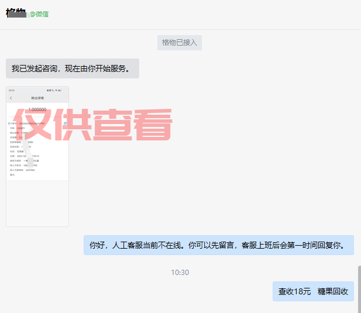Open the transfer details screenshot thumbnail
Screen dimensions: 361x313
[x=37, y=156]
